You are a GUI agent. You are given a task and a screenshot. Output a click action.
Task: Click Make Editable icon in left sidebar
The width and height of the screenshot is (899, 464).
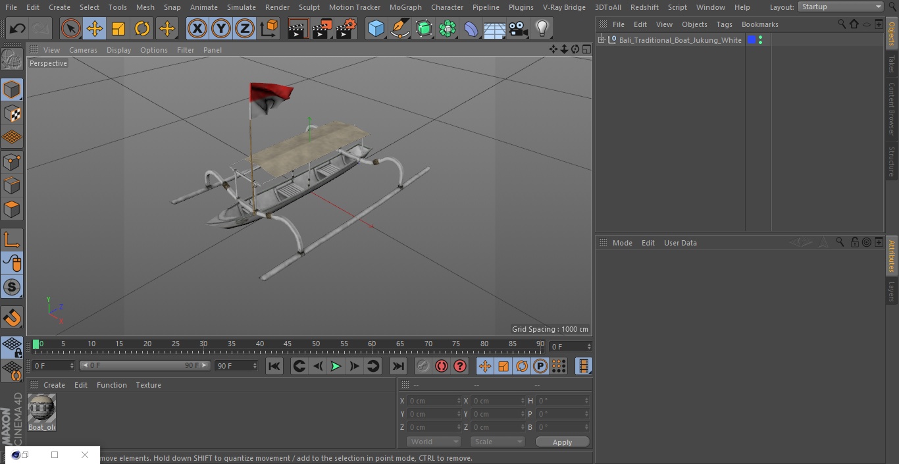[12, 61]
